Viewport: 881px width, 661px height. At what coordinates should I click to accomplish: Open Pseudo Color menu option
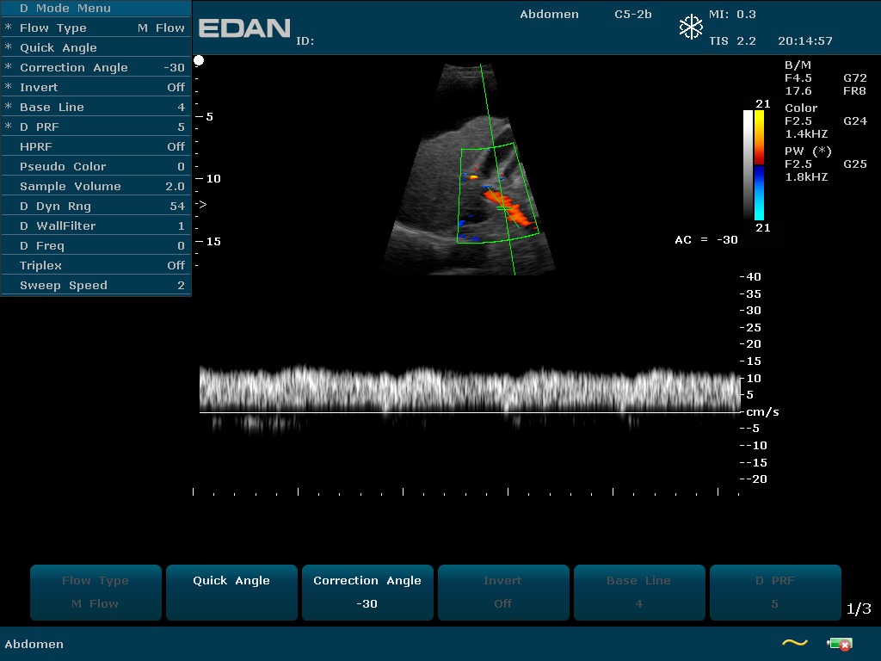(x=95, y=166)
